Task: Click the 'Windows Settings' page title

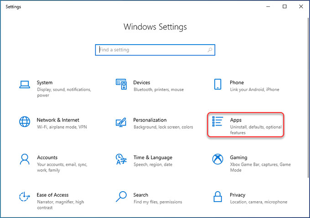Action: (155, 27)
